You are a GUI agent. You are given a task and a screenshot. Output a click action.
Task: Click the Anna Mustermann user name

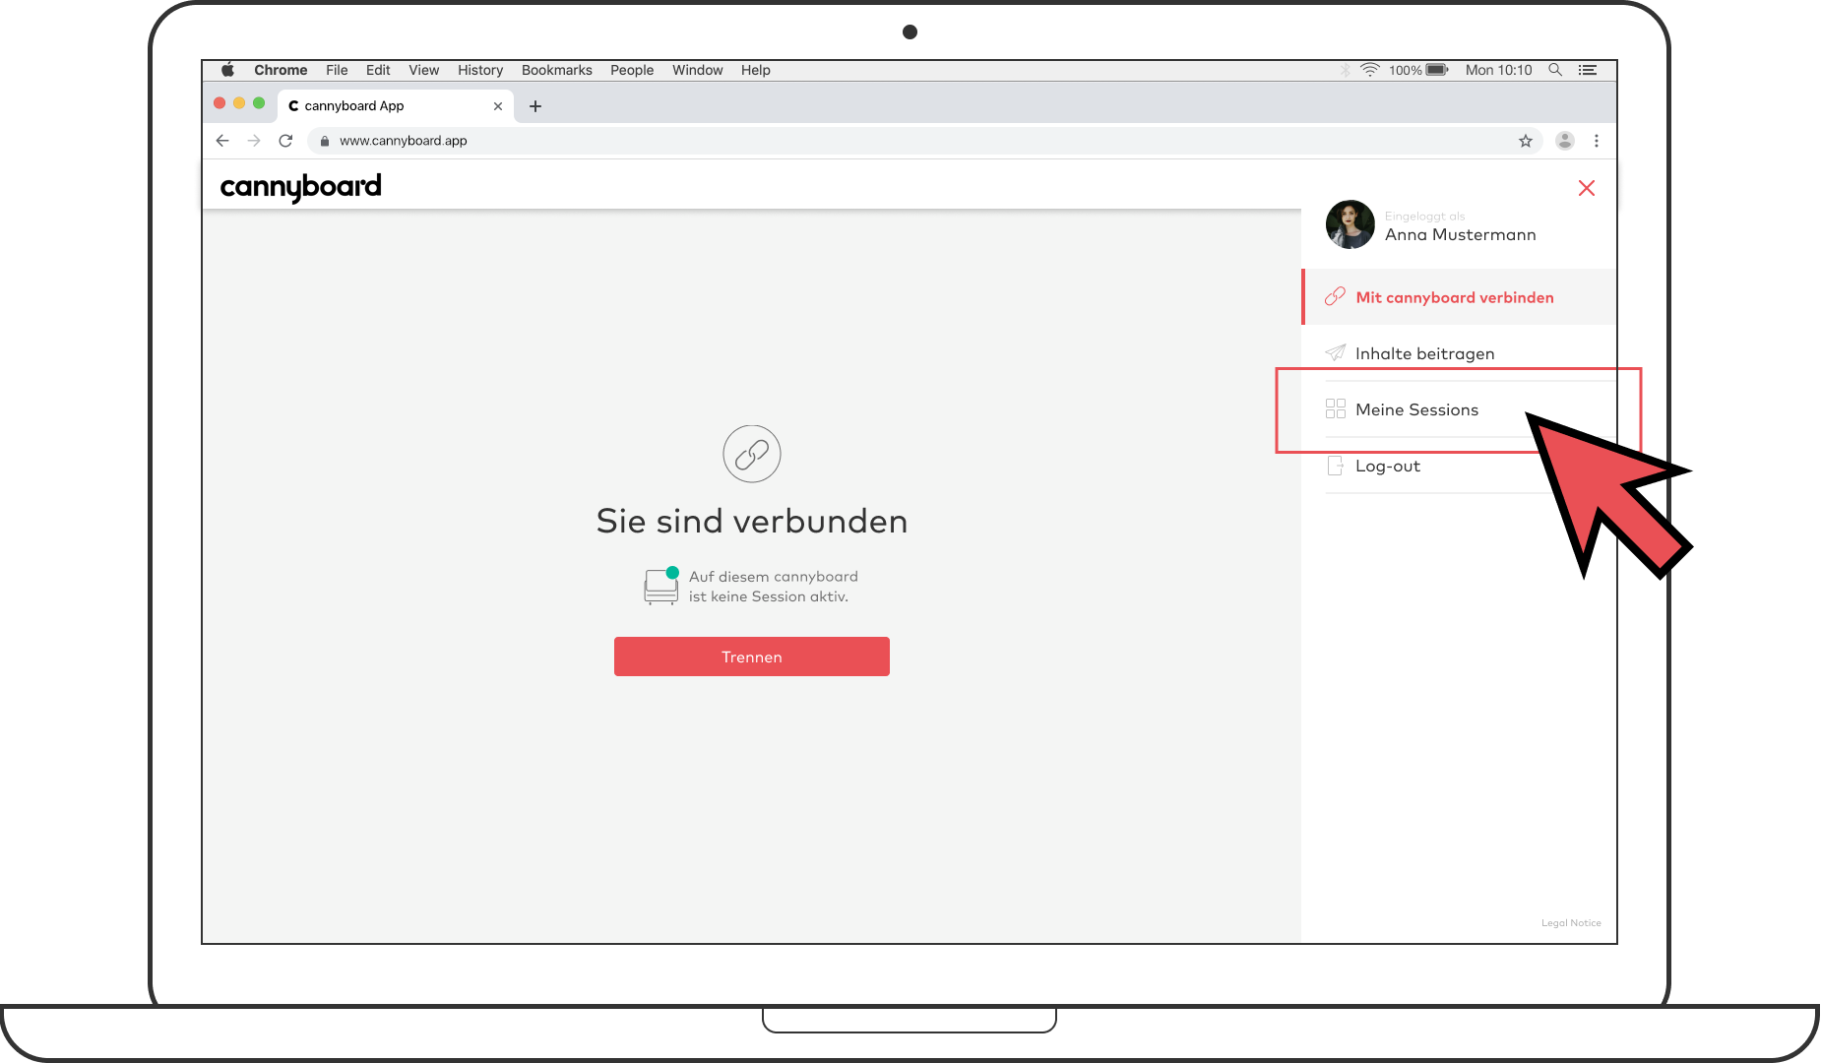[1461, 234]
